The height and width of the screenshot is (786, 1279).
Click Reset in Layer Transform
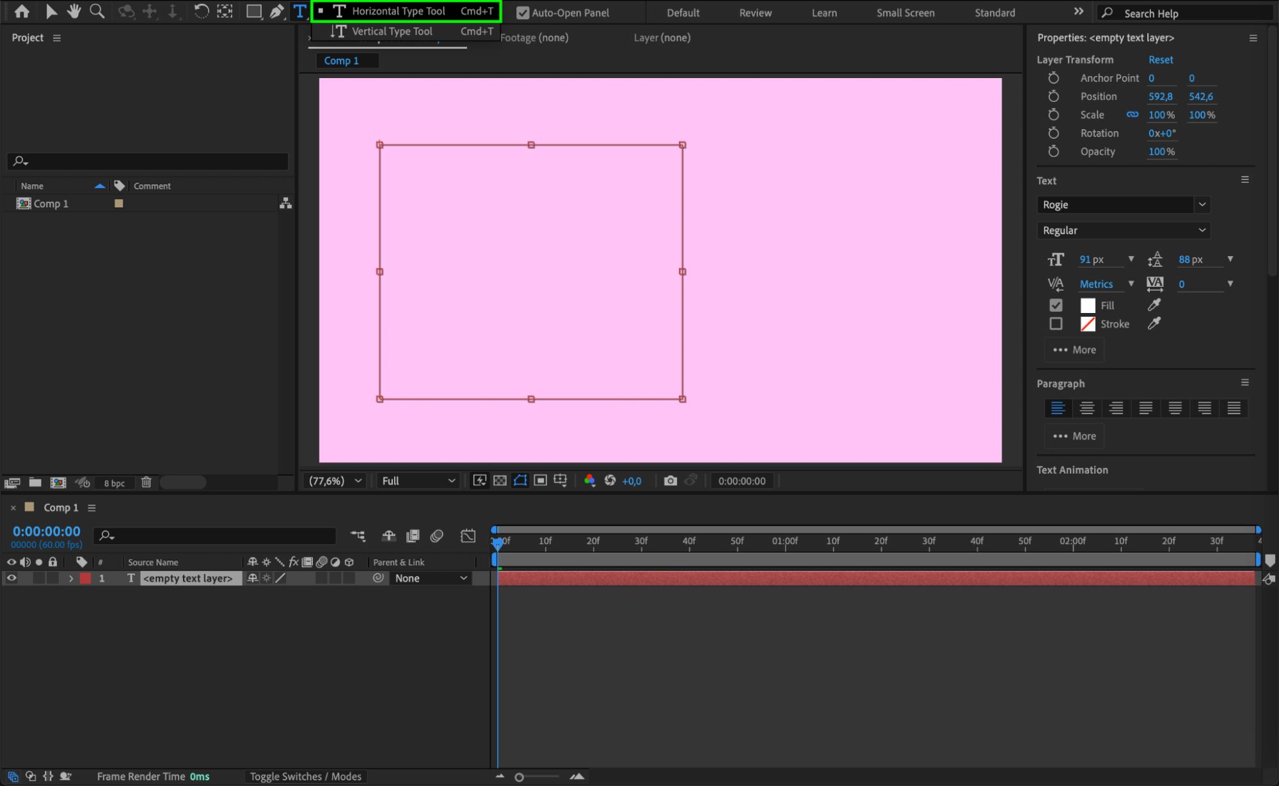point(1160,60)
